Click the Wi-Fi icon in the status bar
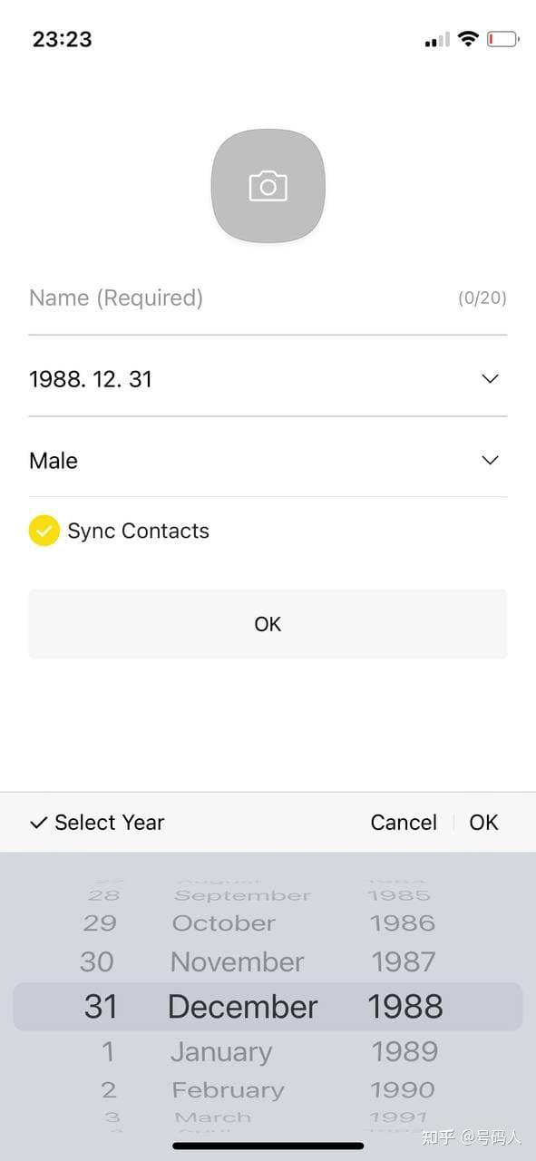 [467, 39]
